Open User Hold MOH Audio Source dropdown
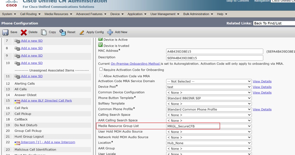Image resolution: width=295 pixels, height=155 pixels. 209,132
